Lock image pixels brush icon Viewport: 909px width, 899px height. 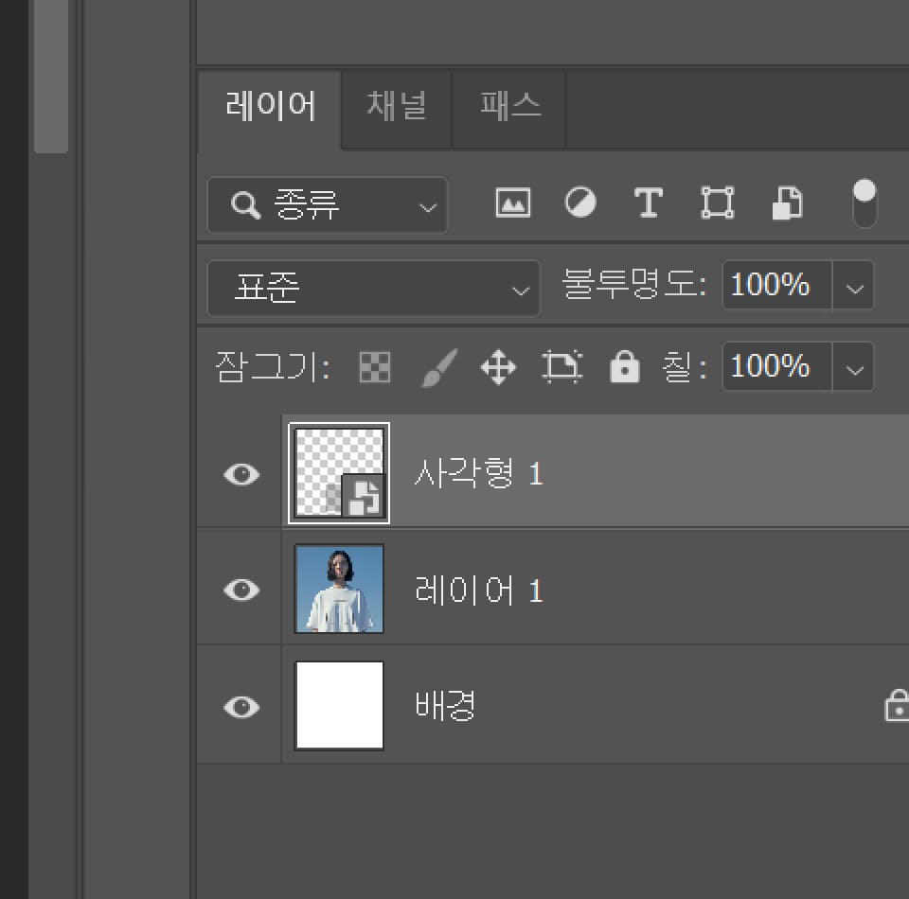click(x=438, y=367)
